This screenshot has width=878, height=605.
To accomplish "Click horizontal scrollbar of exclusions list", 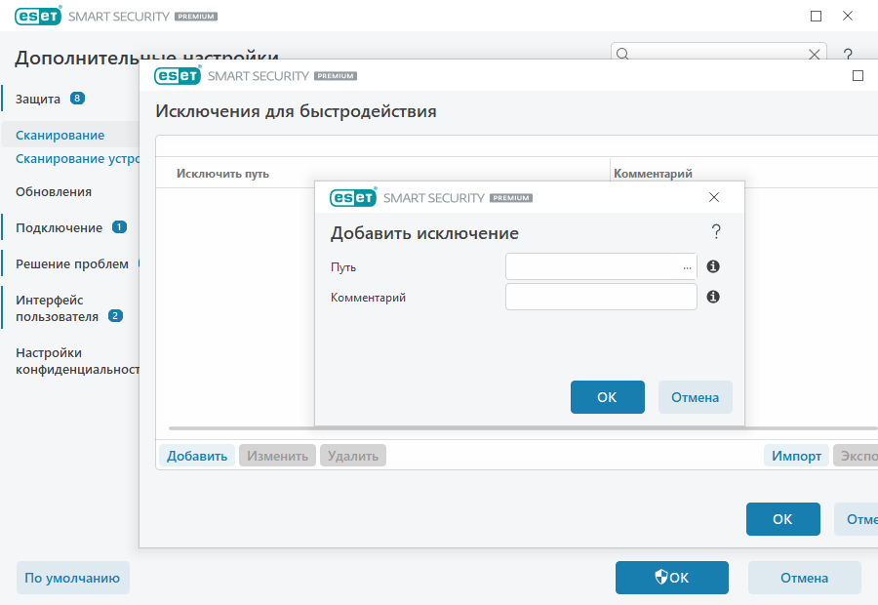I will [x=523, y=428].
